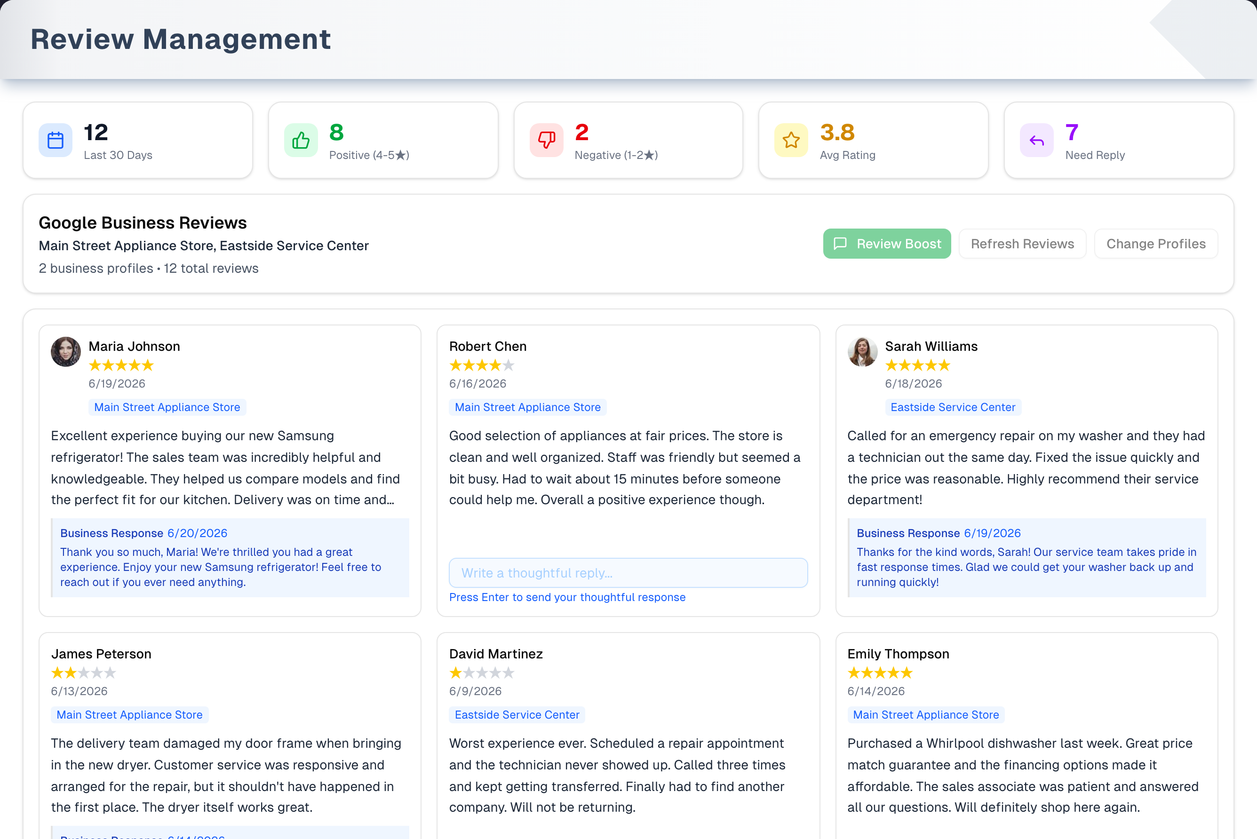This screenshot has height=839, width=1257.
Task: Click Main Street Appliance Store tag on Maria Johnson's review
Action: tap(167, 407)
